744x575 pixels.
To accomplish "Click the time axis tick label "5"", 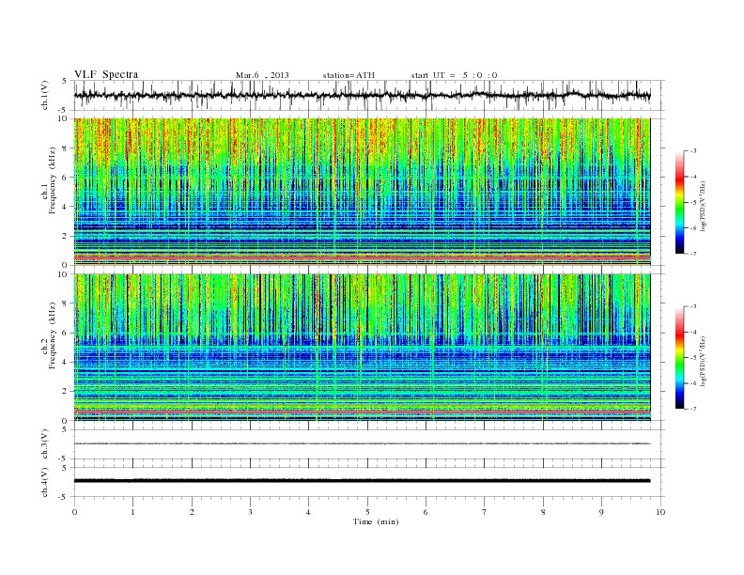I will [x=367, y=512].
